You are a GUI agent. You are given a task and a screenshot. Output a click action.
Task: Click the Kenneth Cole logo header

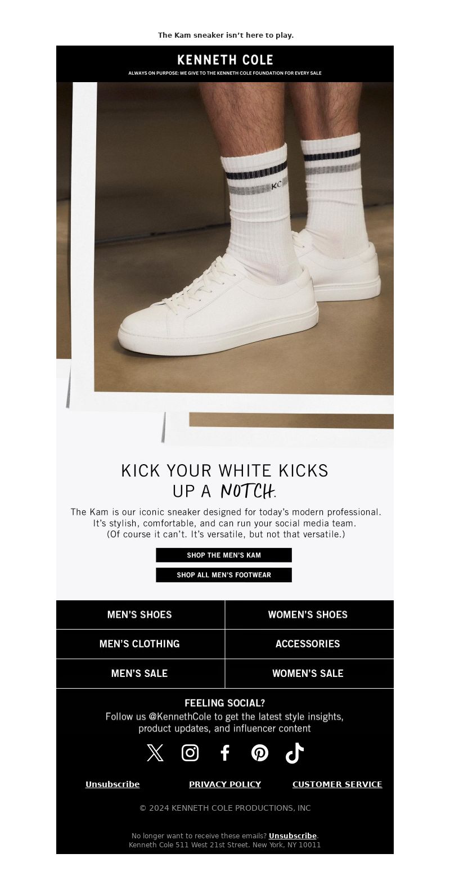tap(225, 60)
